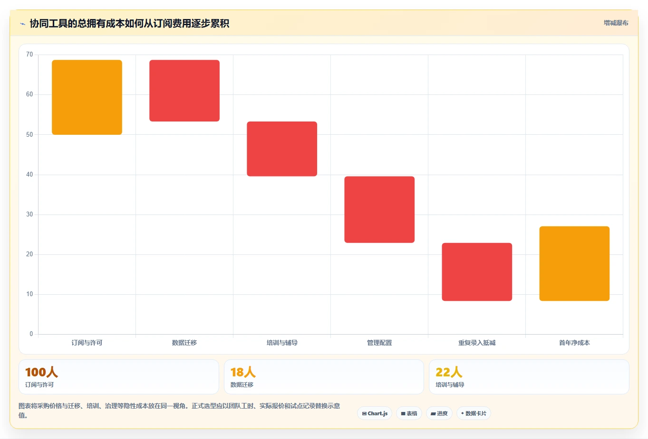This screenshot has height=439, width=648.
Task: Click the red 培训与辅导 bar
Action: 282,149
